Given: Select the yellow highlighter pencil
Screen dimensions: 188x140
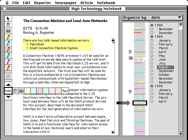Looking at the screenshot, I should point(8,37).
